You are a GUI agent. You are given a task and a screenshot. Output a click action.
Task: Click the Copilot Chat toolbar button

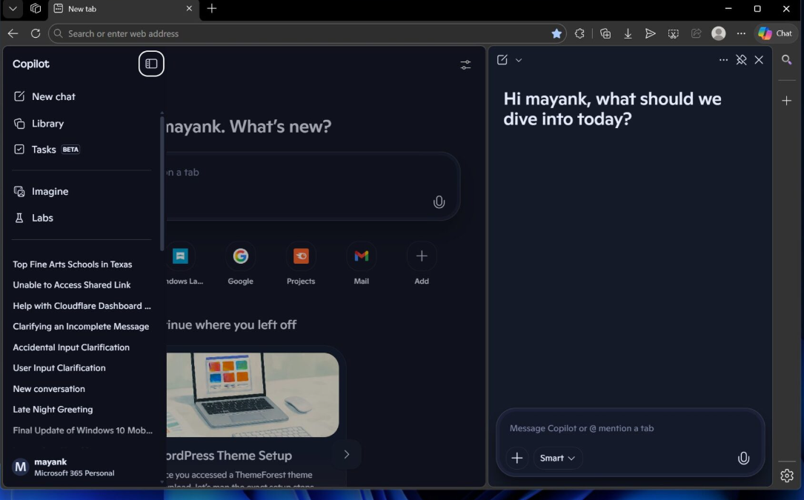[x=775, y=33]
